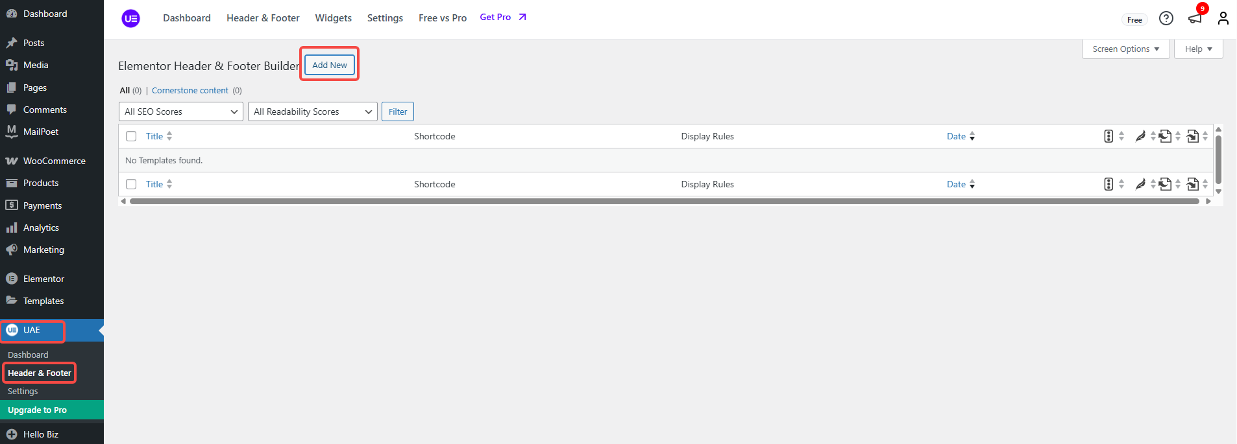Screen dimensions: 1237x444
Task: Open the Cornerstone content filter link
Action: [x=190, y=91]
